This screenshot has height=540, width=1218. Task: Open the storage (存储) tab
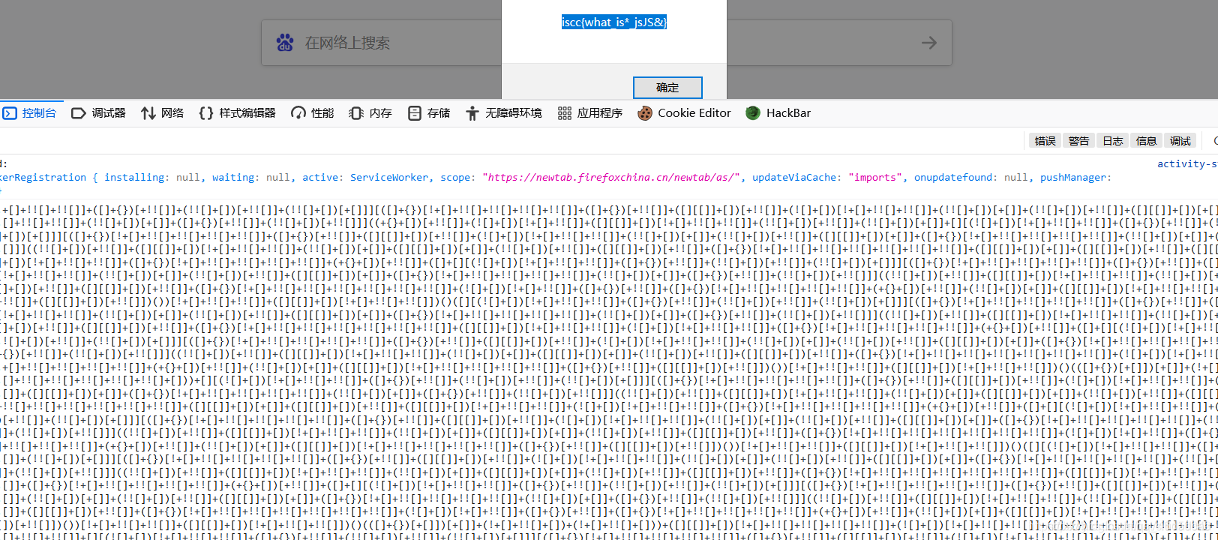coord(429,113)
